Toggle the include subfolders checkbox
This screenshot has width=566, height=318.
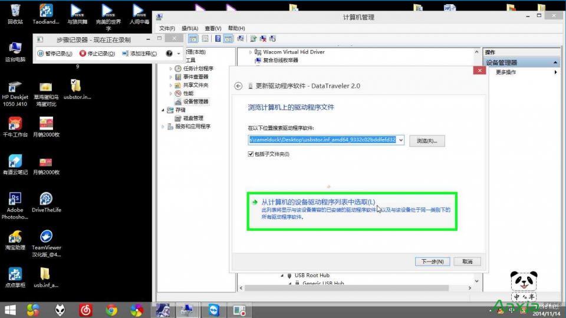[252, 154]
